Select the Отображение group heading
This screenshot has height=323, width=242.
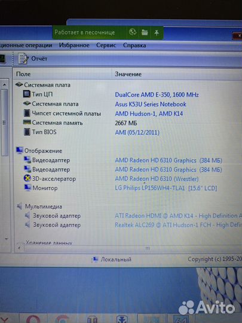click(43, 151)
